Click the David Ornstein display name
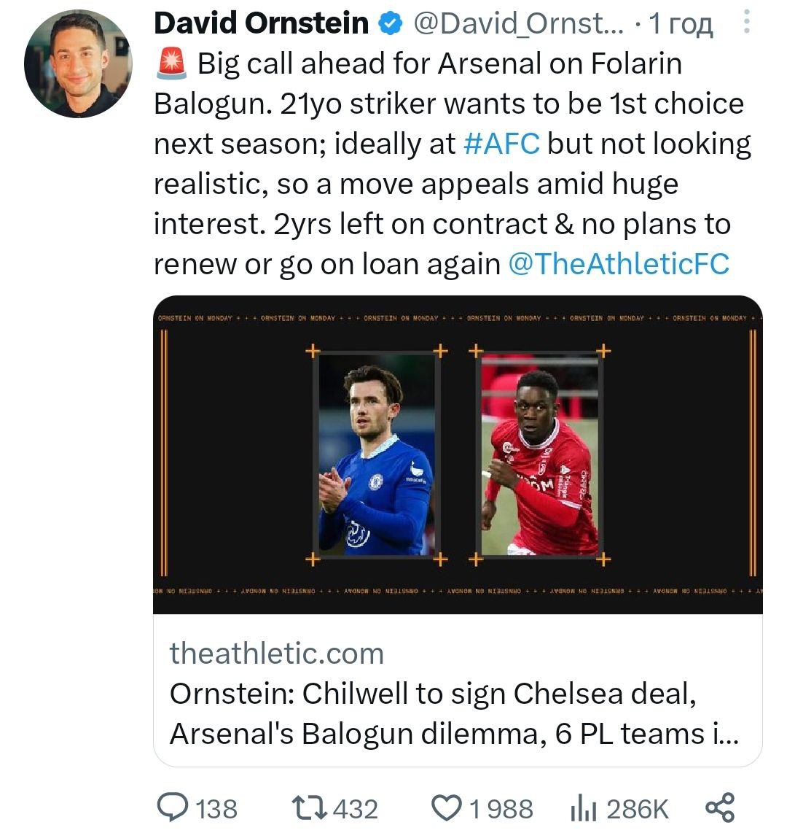Image resolution: width=787 pixels, height=833 pixels. (262, 24)
